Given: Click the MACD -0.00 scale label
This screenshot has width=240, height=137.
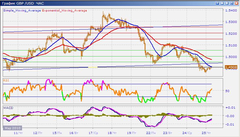Looking at the screenshot, I should point(230,116).
